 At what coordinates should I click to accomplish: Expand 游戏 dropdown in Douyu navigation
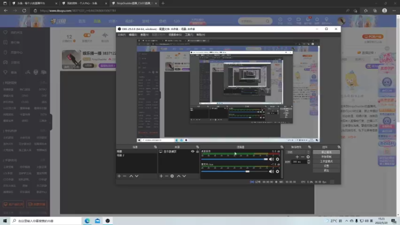point(146,21)
